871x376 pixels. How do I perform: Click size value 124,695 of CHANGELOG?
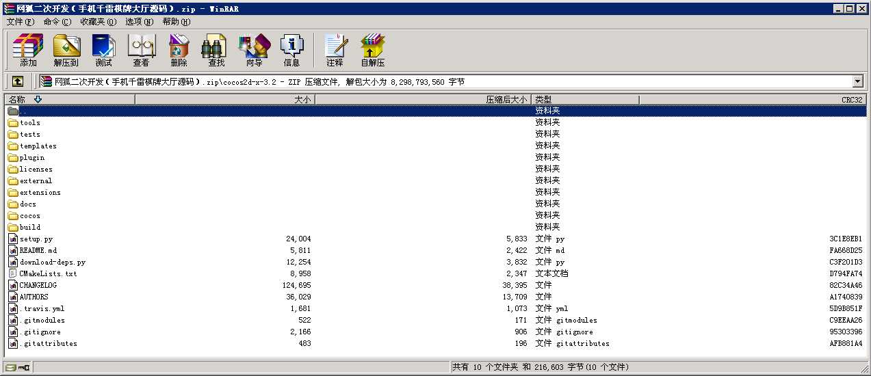(x=296, y=286)
